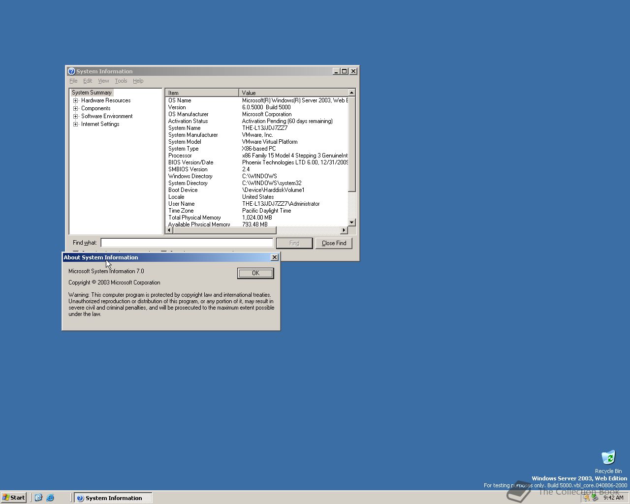The height and width of the screenshot is (504, 630).
Task: Click the horizontal scrollbar thumb
Action: pyautogui.click(x=224, y=230)
